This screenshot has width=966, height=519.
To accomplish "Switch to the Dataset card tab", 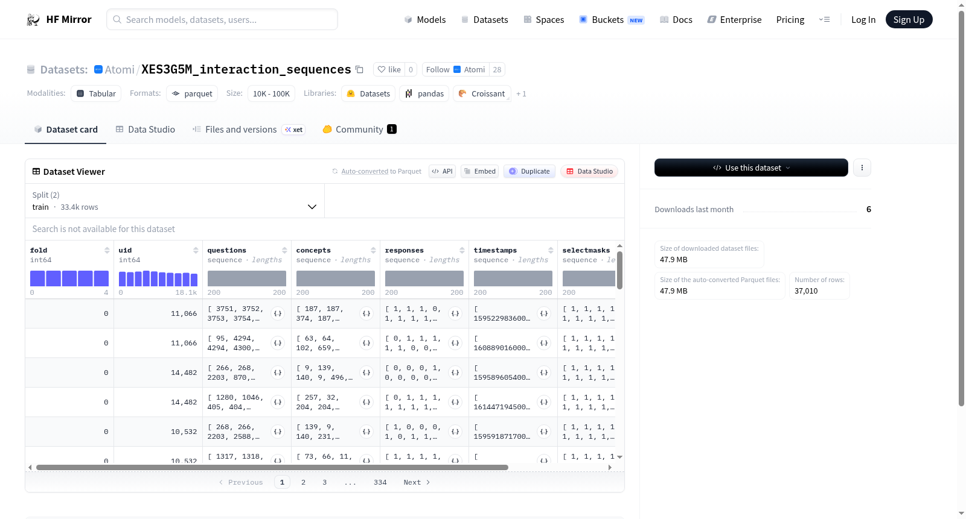I will [x=65, y=130].
